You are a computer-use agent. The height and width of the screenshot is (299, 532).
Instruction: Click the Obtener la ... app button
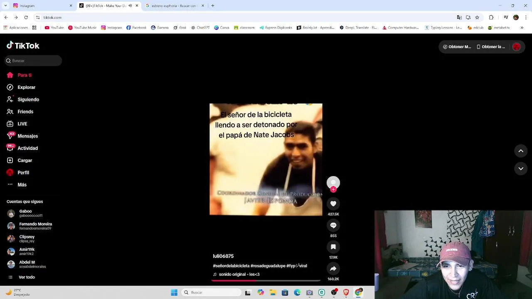(491, 47)
